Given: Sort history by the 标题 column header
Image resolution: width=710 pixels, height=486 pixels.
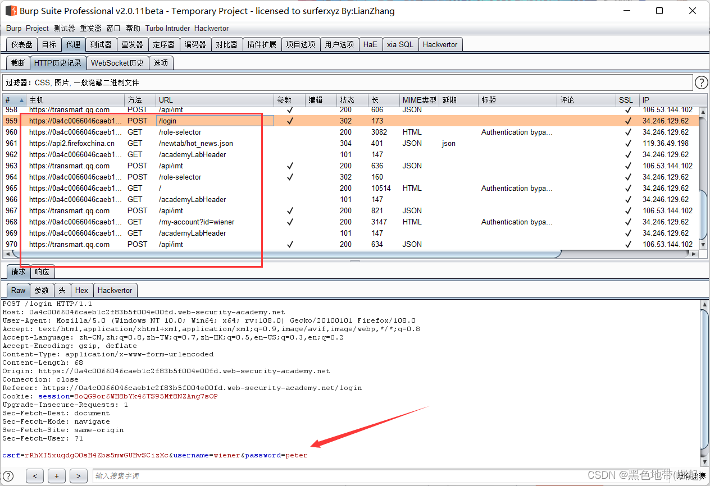Looking at the screenshot, I should click(518, 100).
